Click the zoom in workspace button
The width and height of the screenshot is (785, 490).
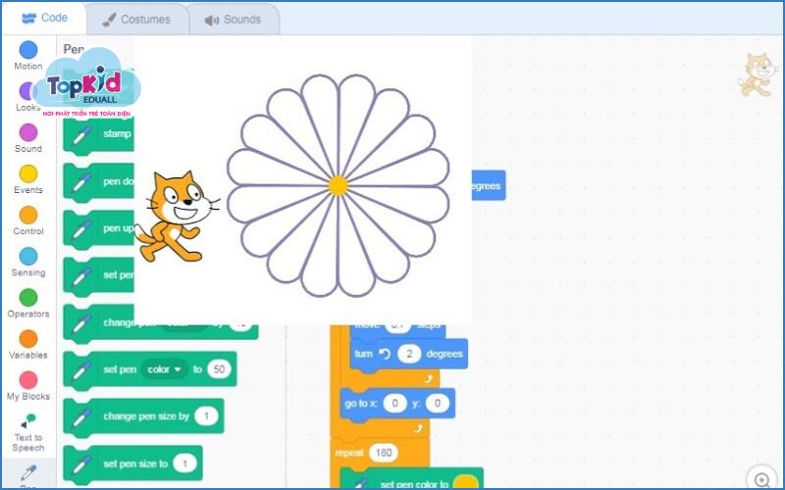(x=762, y=479)
